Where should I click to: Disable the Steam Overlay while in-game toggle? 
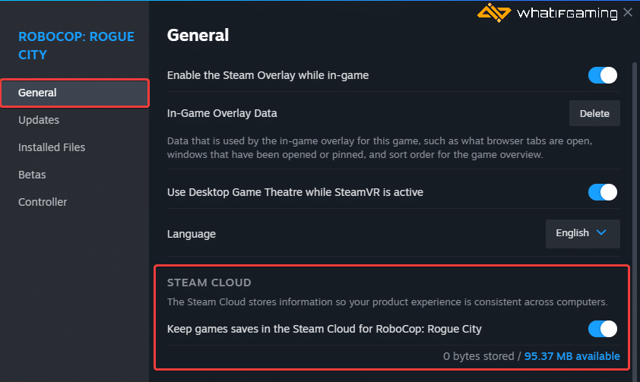click(603, 75)
